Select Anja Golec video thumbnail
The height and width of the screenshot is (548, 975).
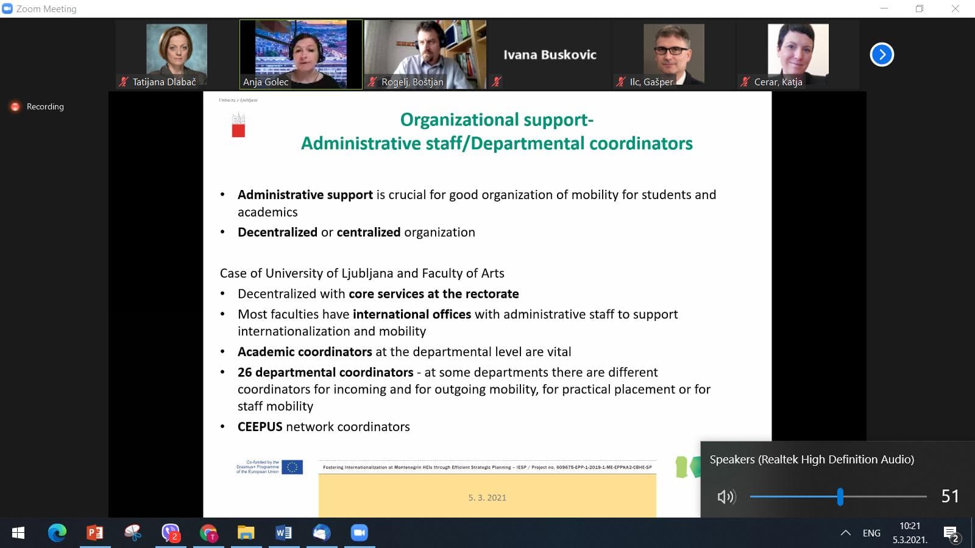pos(301,54)
